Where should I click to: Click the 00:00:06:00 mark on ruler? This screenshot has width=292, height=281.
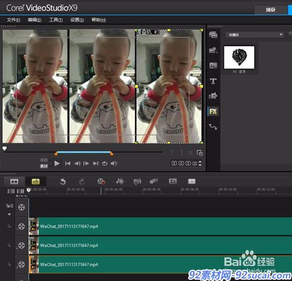point(152,189)
